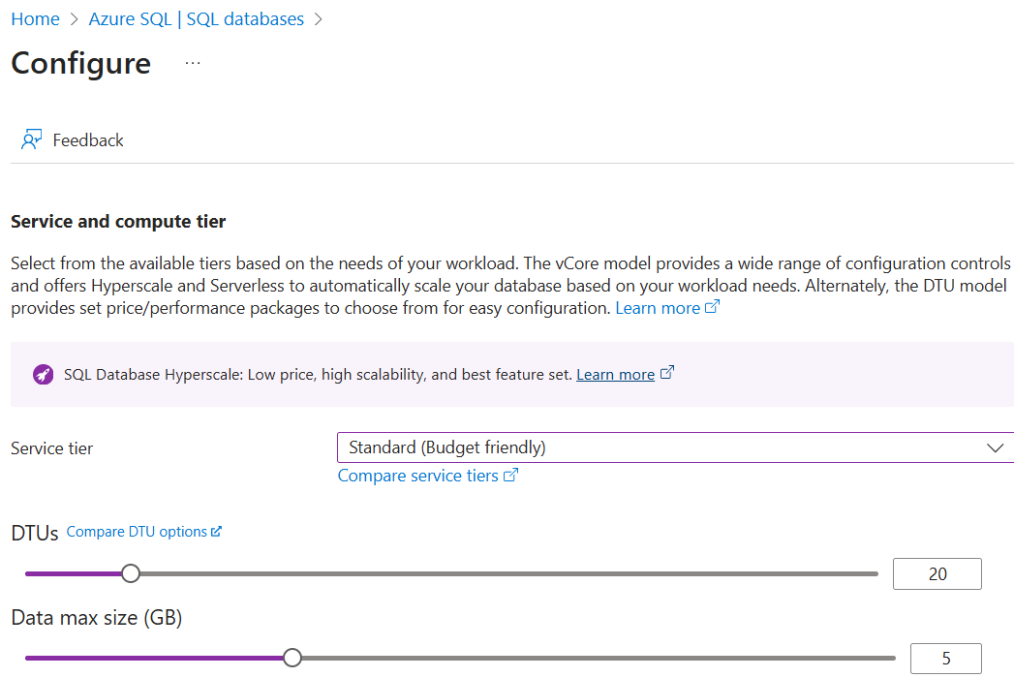This screenshot has width=1014, height=678.
Task: Click the DTUs slider handle
Action: (x=131, y=573)
